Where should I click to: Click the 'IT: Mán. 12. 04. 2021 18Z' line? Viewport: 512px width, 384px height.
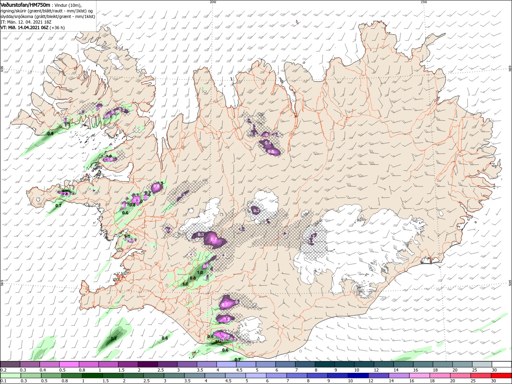tap(26, 22)
